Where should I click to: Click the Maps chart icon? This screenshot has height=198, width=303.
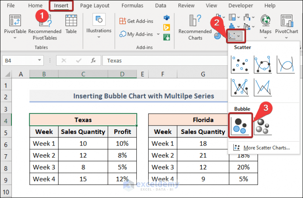[x=265, y=20]
